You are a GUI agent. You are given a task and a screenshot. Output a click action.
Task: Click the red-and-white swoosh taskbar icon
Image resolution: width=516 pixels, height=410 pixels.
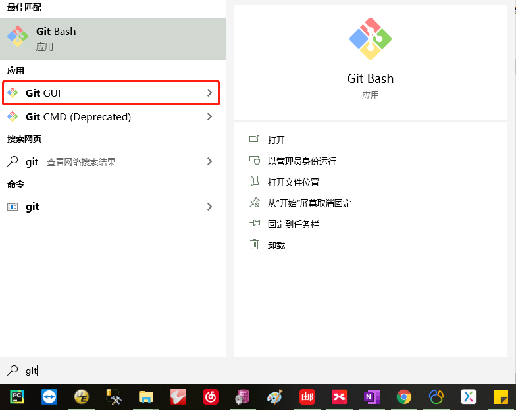pyautogui.click(x=178, y=397)
